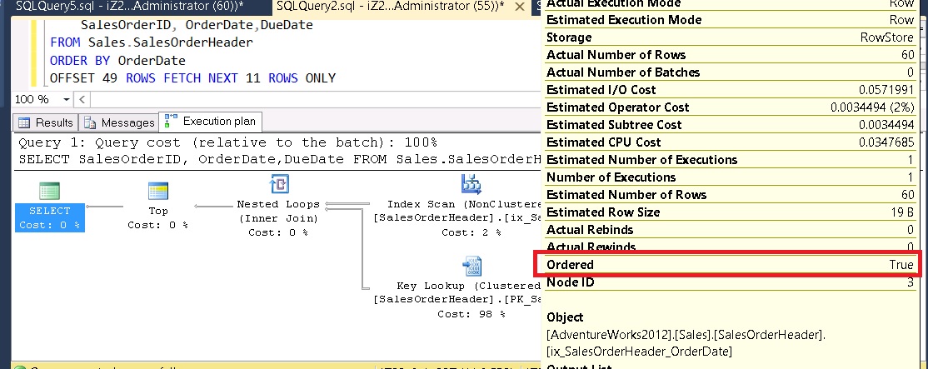The height and width of the screenshot is (369, 928).
Task: Click the Messages tab icon
Action: pos(90,122)
